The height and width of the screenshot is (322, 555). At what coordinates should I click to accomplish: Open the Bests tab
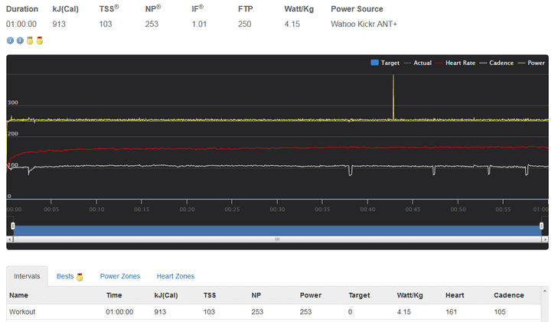point(65,276)
